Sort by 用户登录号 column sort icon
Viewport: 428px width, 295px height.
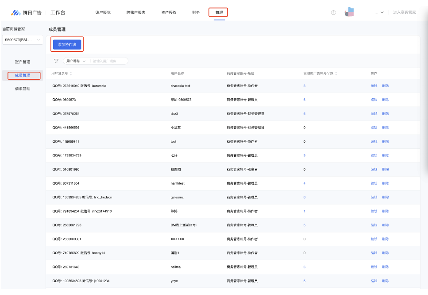coord(71,74)
